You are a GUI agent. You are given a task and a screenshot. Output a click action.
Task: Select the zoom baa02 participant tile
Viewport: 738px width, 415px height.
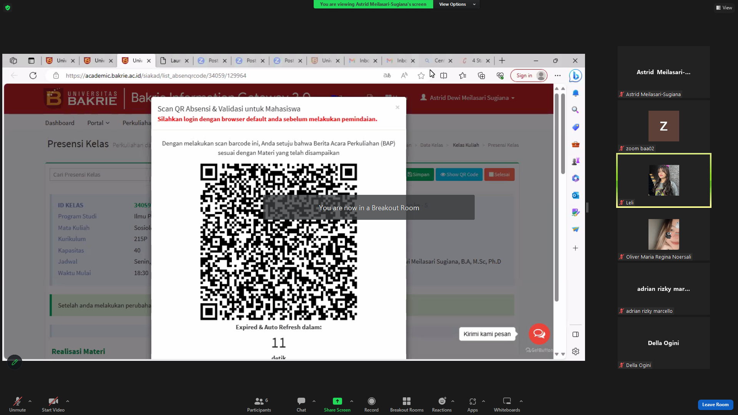[664, 126]
